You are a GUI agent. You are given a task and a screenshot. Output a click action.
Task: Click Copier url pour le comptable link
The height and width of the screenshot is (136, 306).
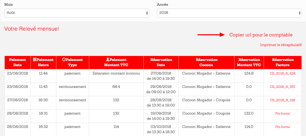click(x=261, y=35)
